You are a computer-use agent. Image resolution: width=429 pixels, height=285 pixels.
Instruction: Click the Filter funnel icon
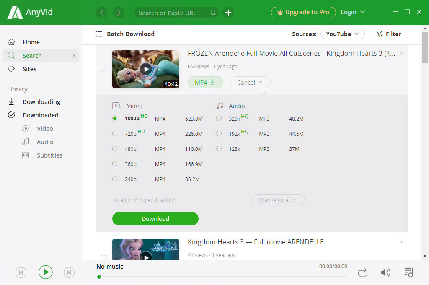pyautogui.click(x=380, y=34)
